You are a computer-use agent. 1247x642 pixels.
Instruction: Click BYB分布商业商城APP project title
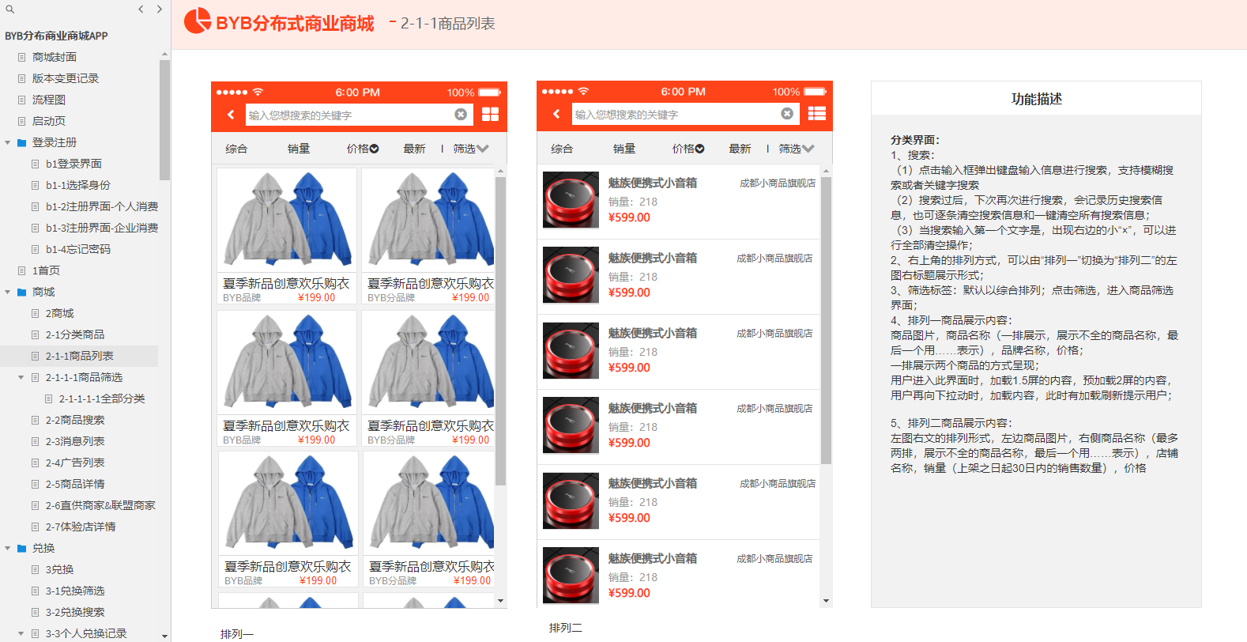[56, 36]
